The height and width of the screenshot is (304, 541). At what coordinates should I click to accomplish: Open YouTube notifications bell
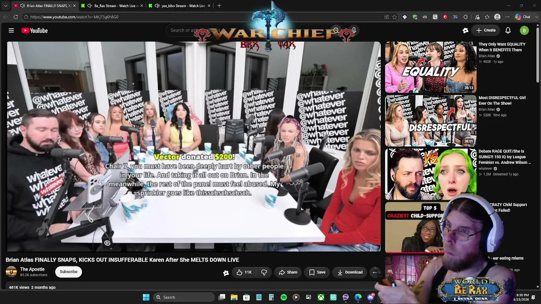click(x=508, y=30)
